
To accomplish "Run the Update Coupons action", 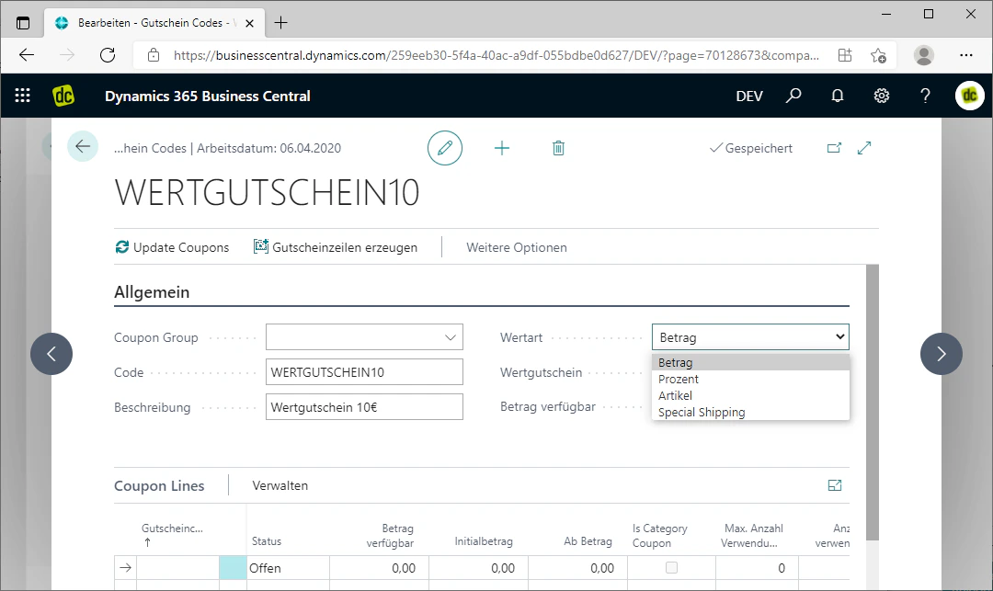I will click(x=172, y=247).
